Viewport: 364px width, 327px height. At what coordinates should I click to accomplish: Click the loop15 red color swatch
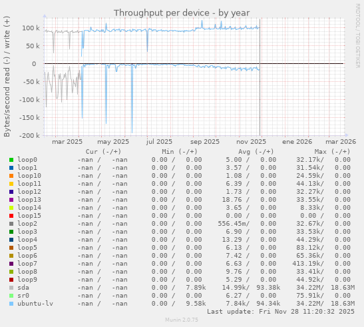tap(11, 216)
